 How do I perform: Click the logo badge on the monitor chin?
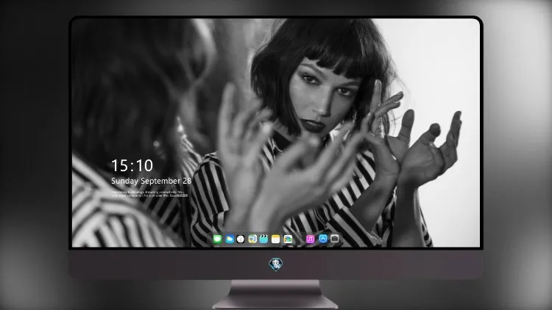pos(276,264)
